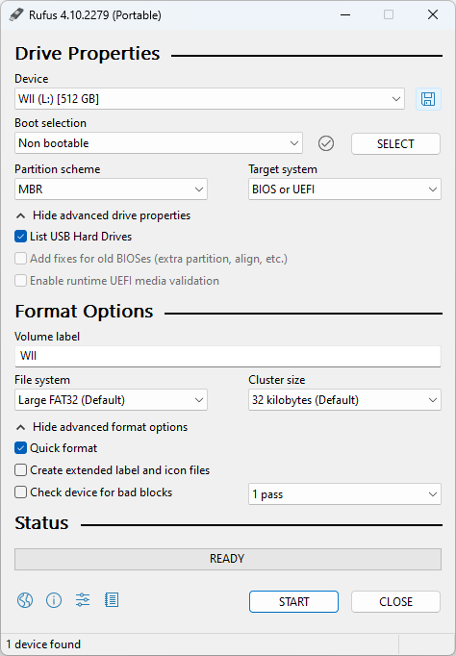Open the Partition scheme MBR dropdown
The image size is (456, 656).
click(x=111, y=189)
